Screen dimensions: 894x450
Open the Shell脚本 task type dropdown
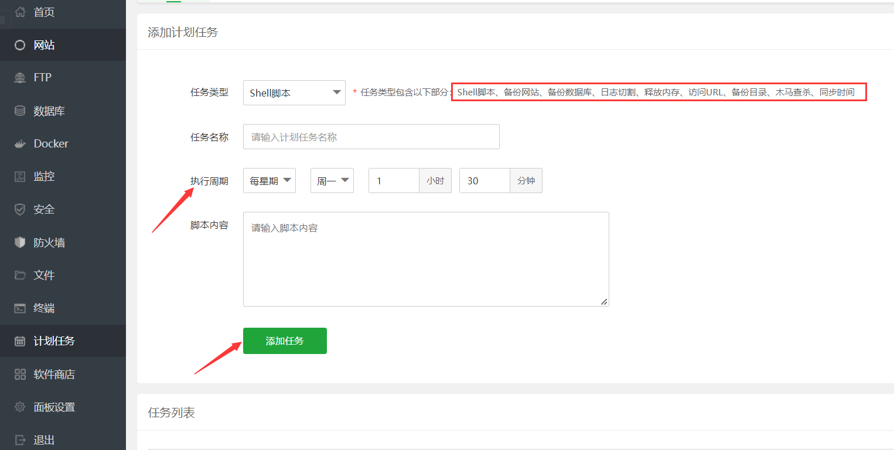[x=294, y=92]
